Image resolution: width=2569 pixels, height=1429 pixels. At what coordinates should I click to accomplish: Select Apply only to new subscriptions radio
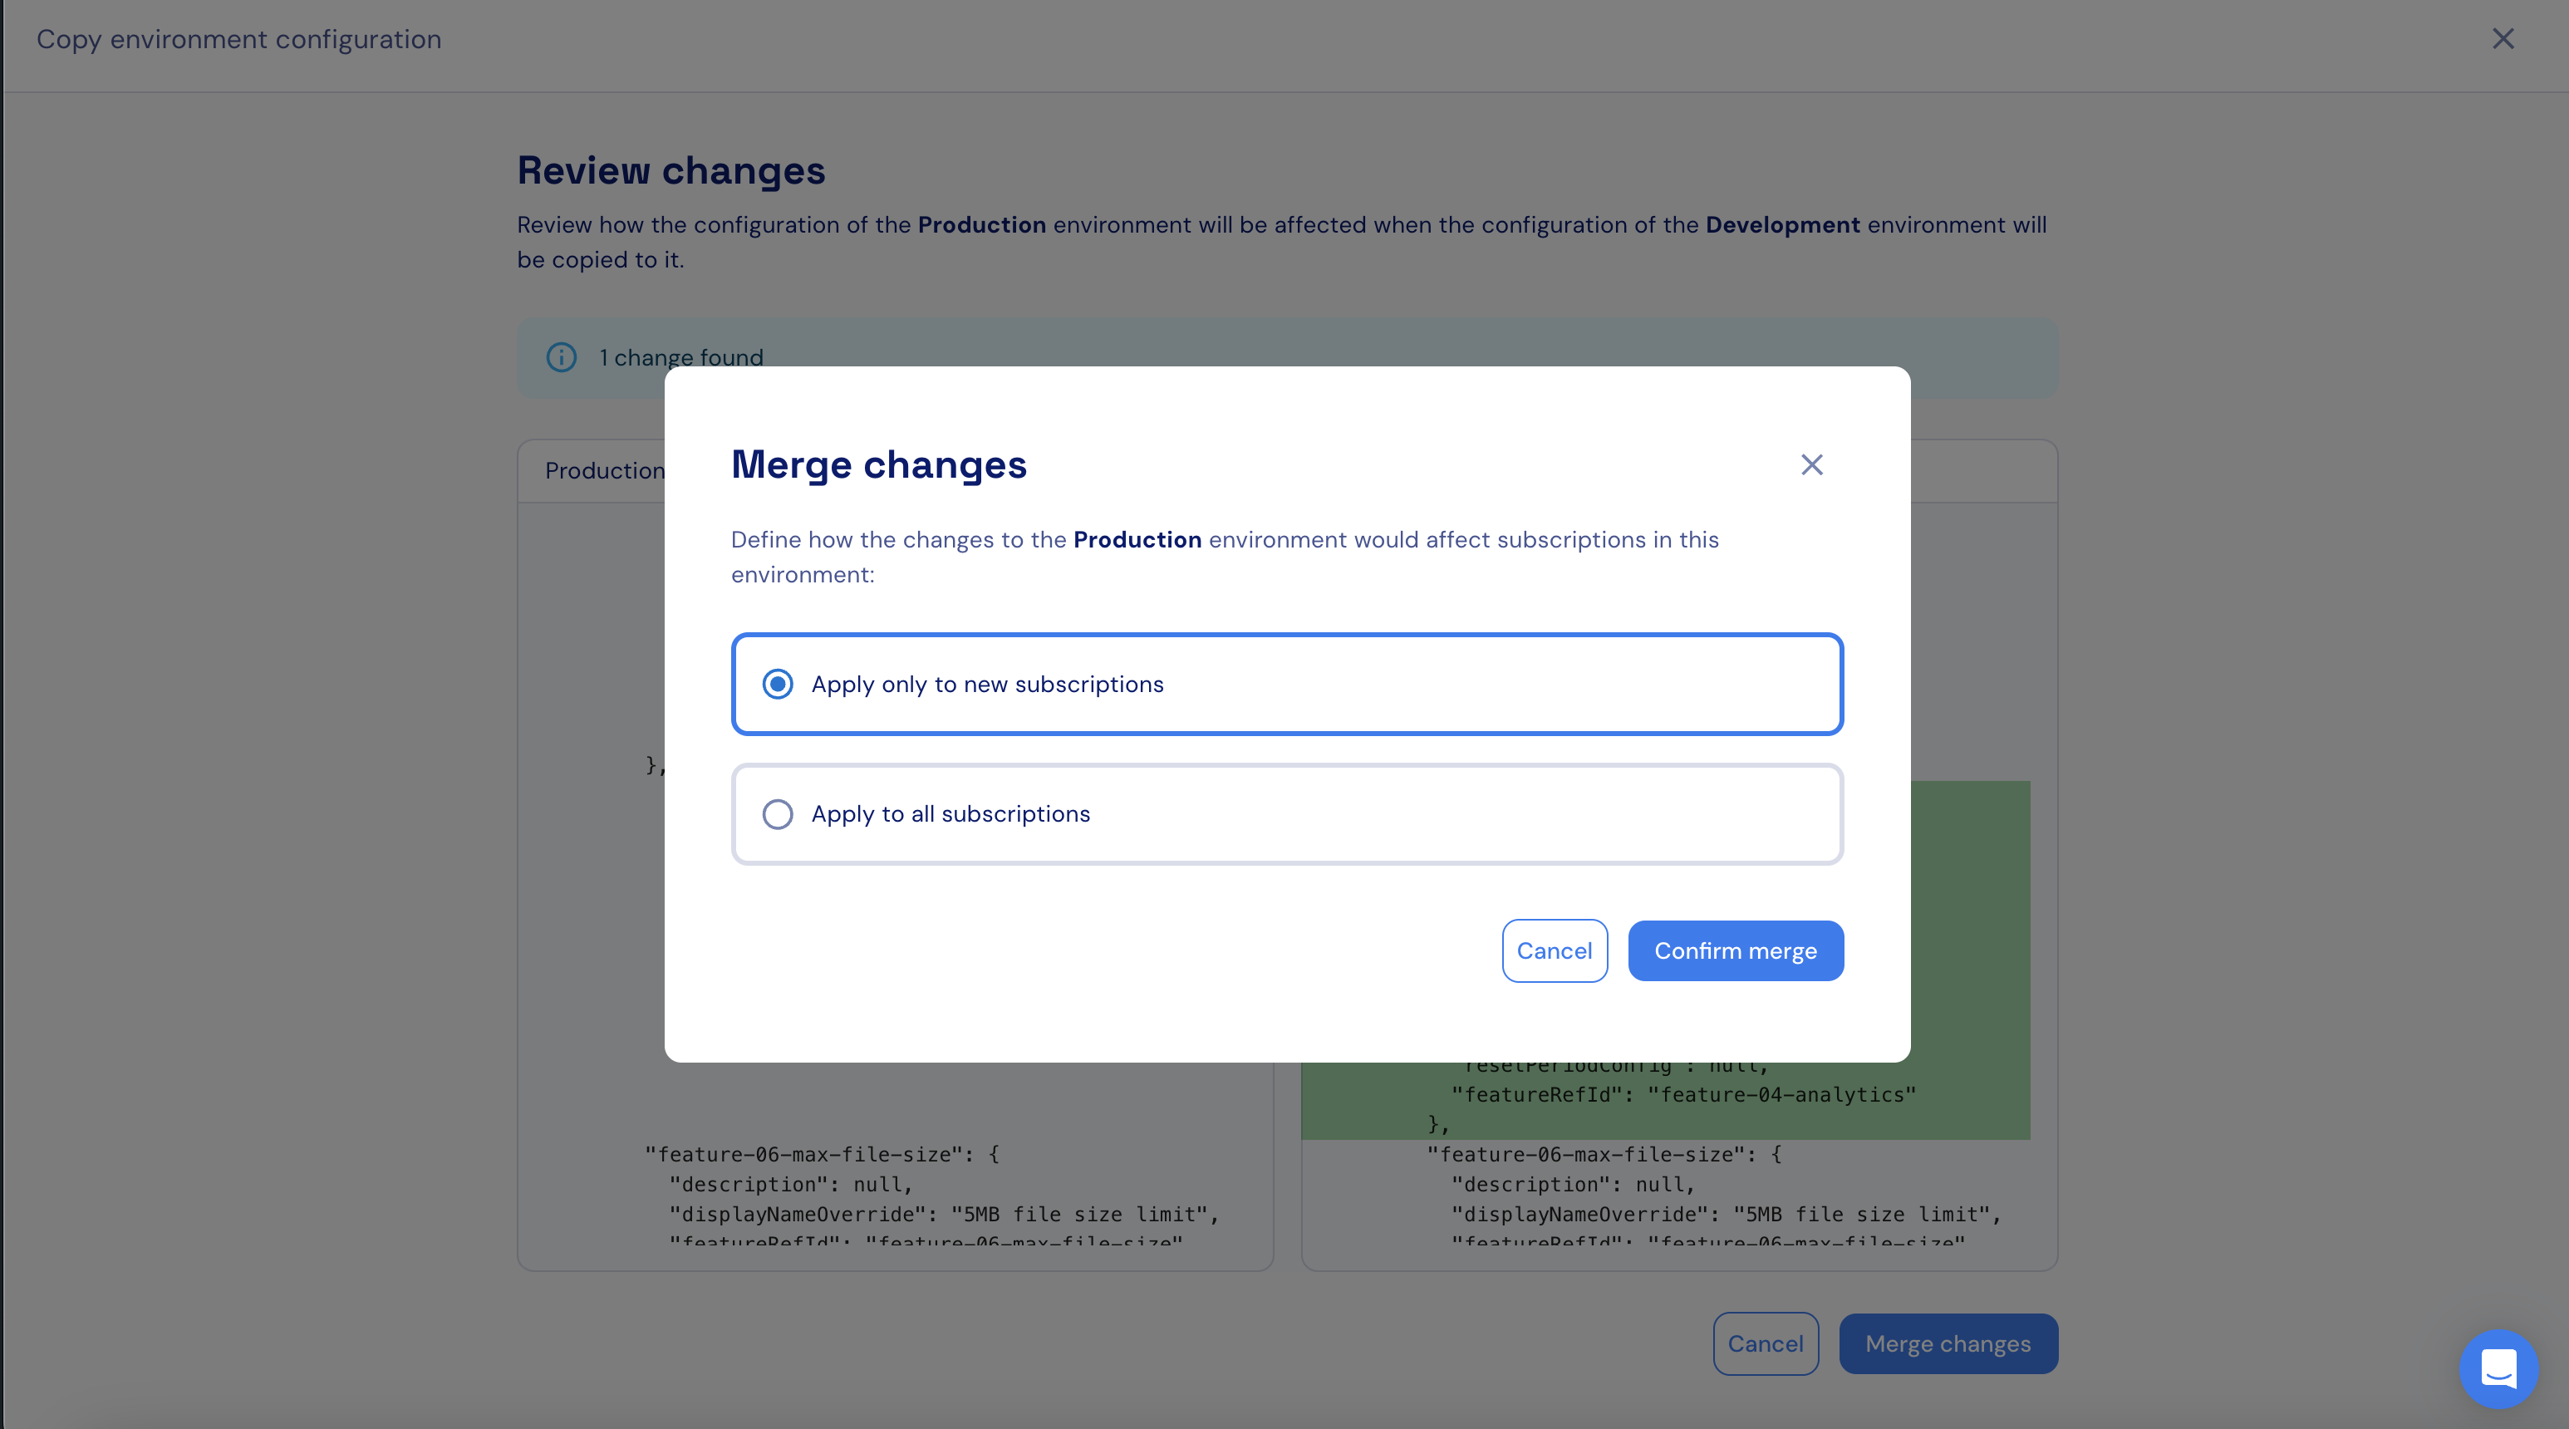point(777,684)
